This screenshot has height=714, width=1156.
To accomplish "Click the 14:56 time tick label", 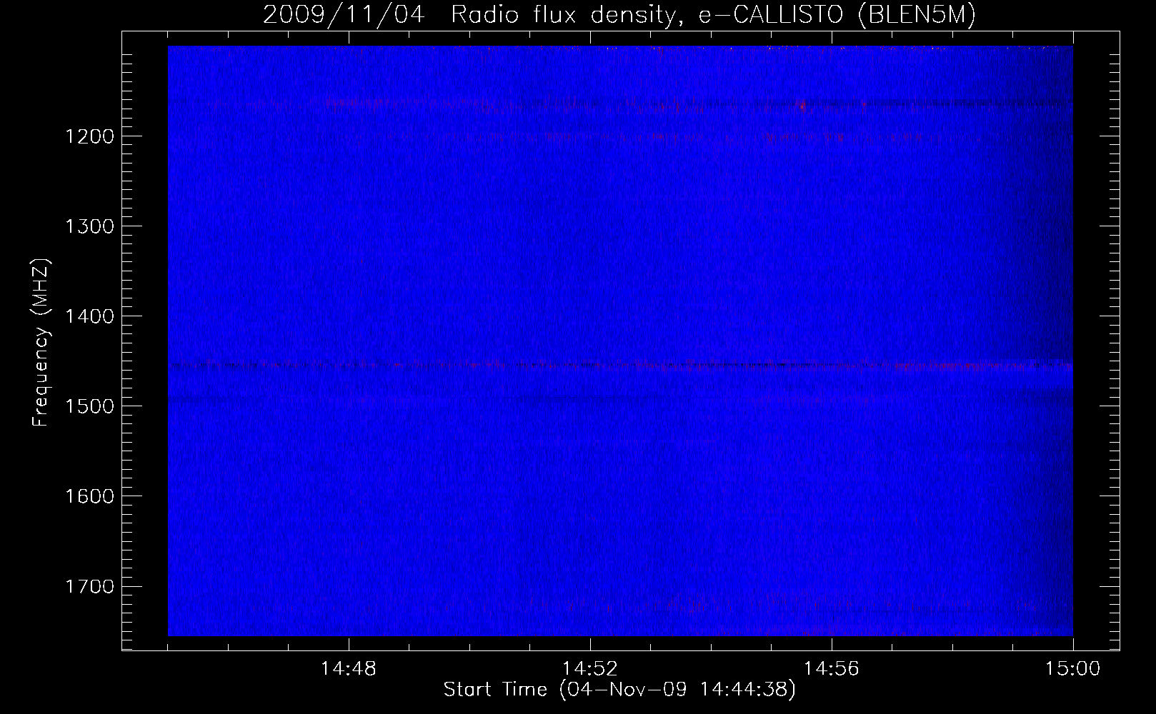I will click(832, 669).
